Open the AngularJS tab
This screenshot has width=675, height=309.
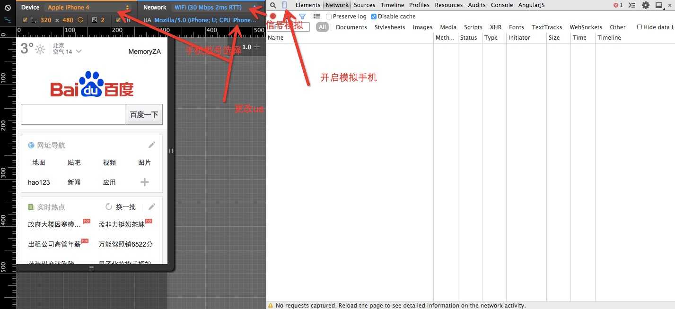click(531, 5)
